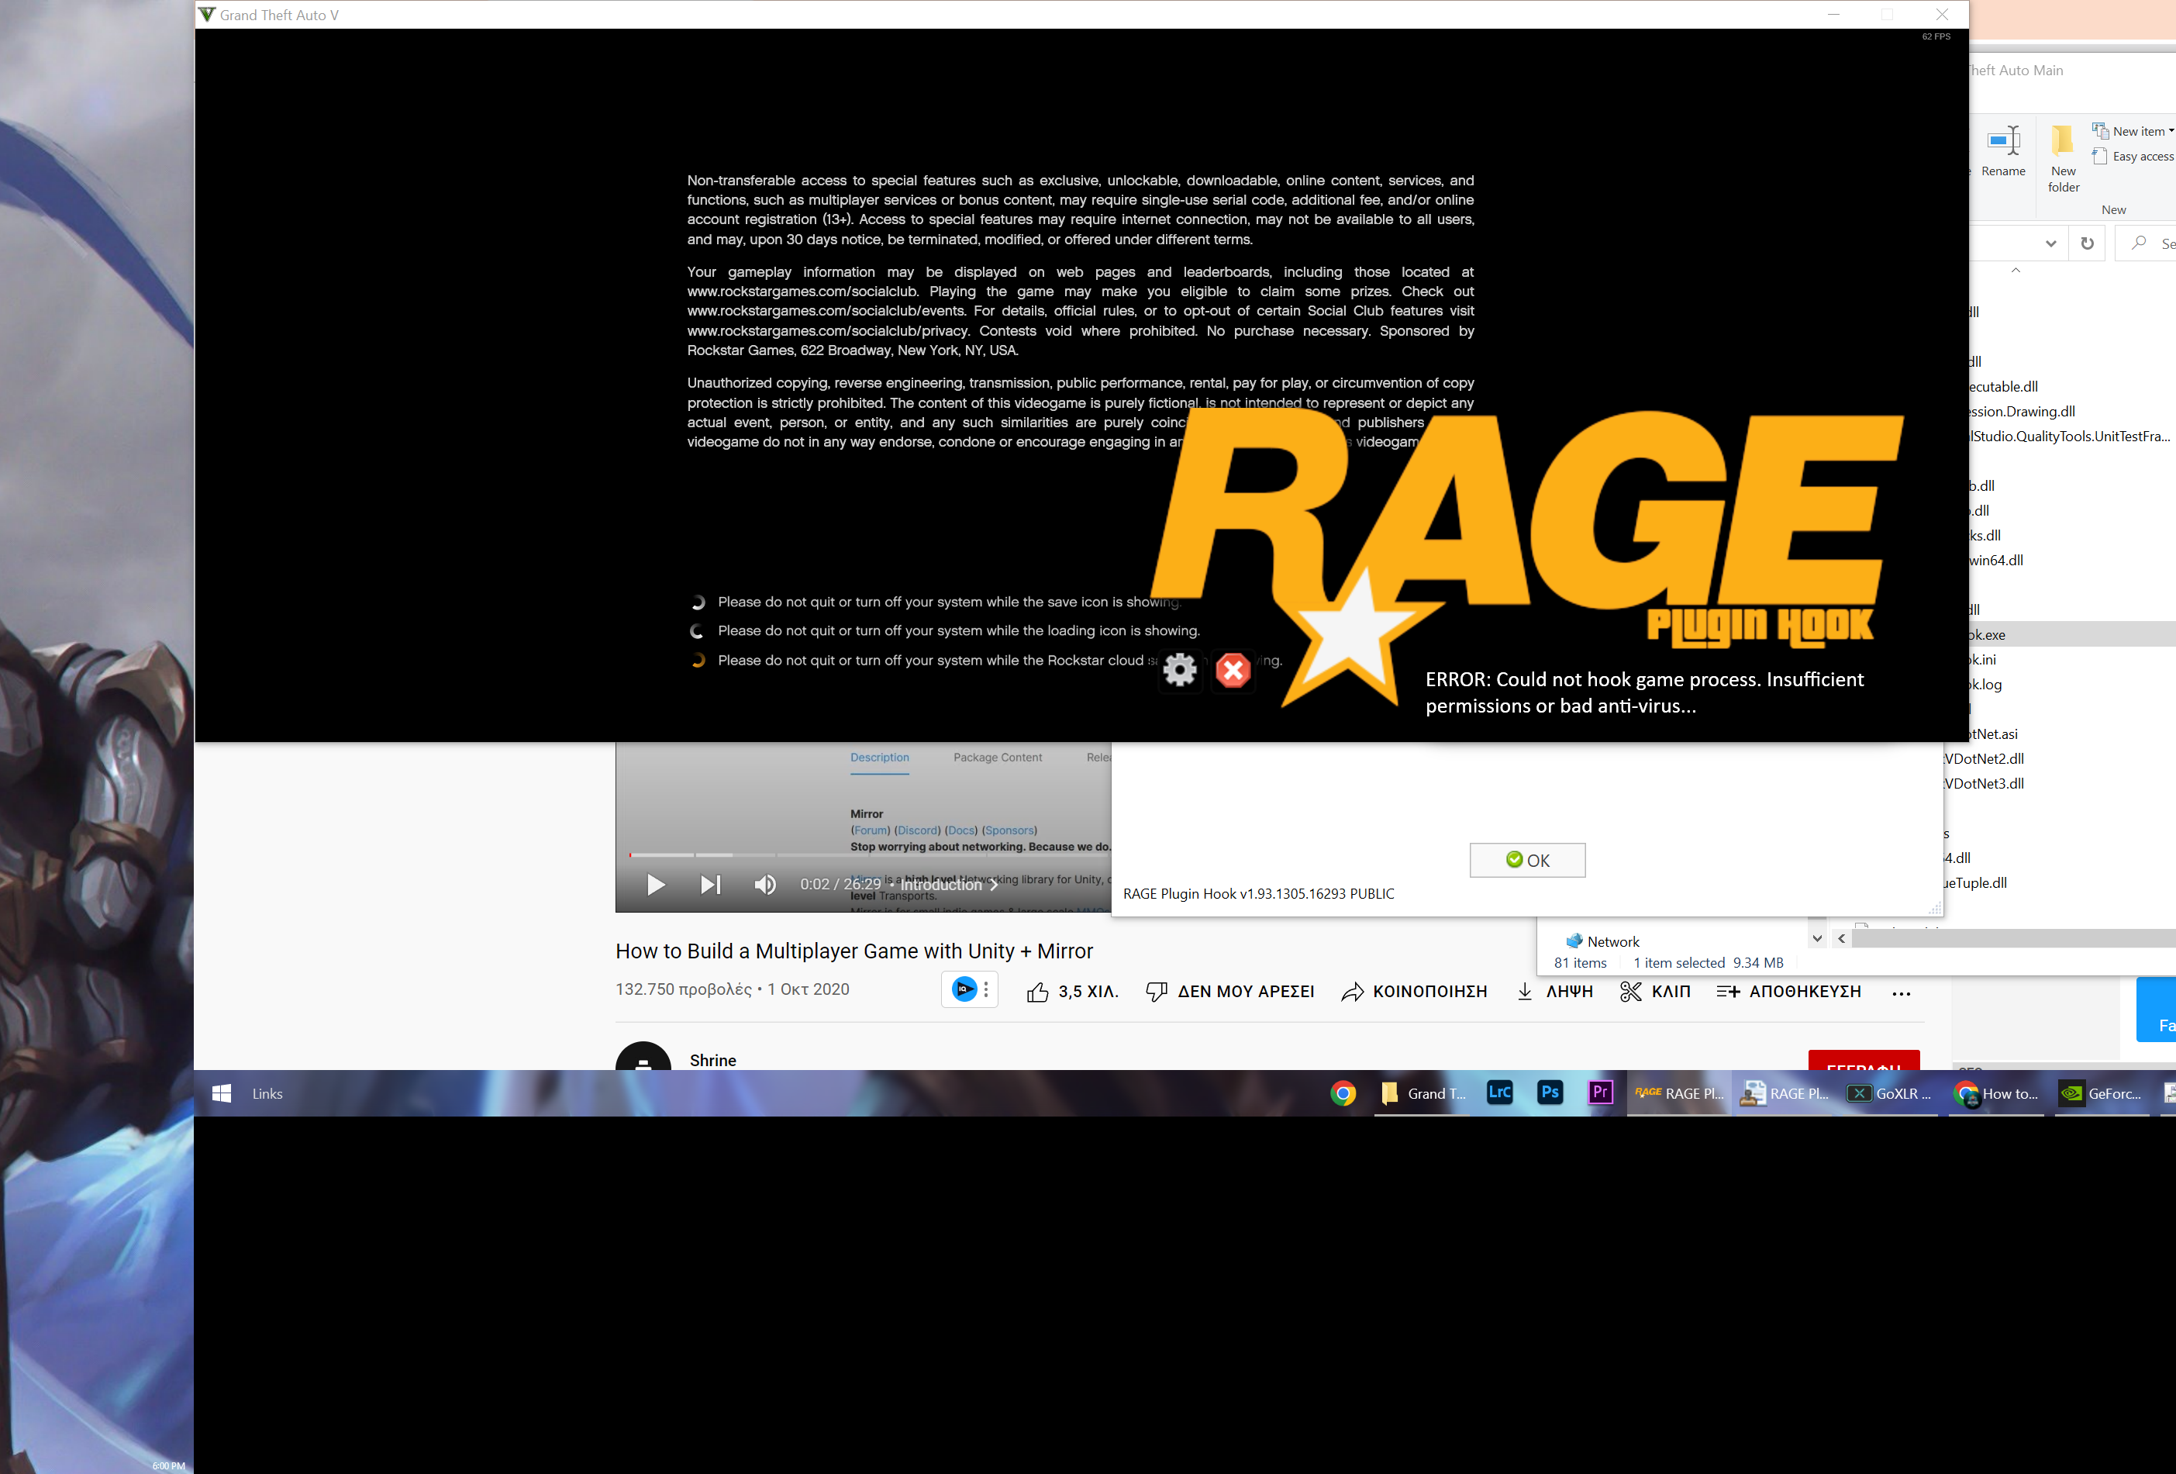Click the red X error icon
The image size is (2176, 1474).
(x=1233, y=670)
